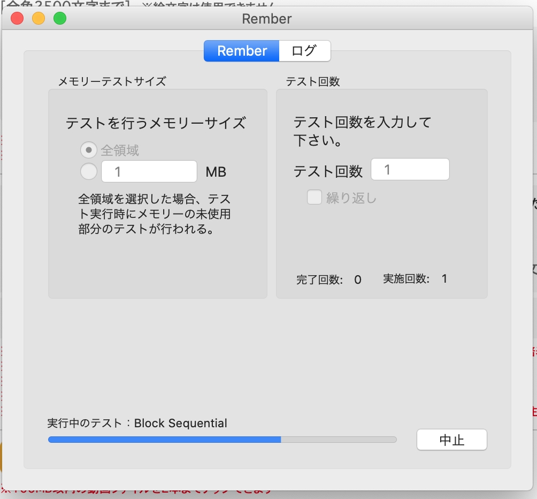Toggle the 繰り返し checkbox
This screenshot has width=537, height=499.
[314, 197]
